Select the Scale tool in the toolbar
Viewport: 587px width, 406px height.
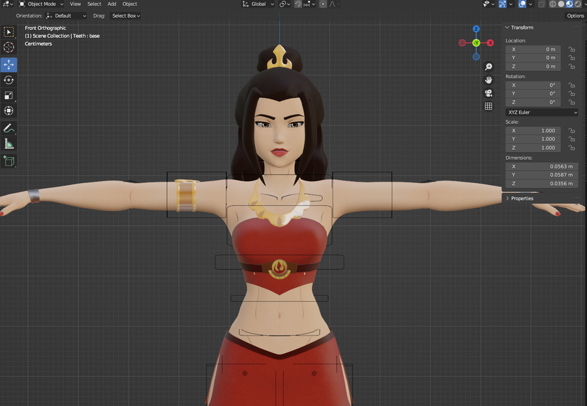(x=8, y=95)
